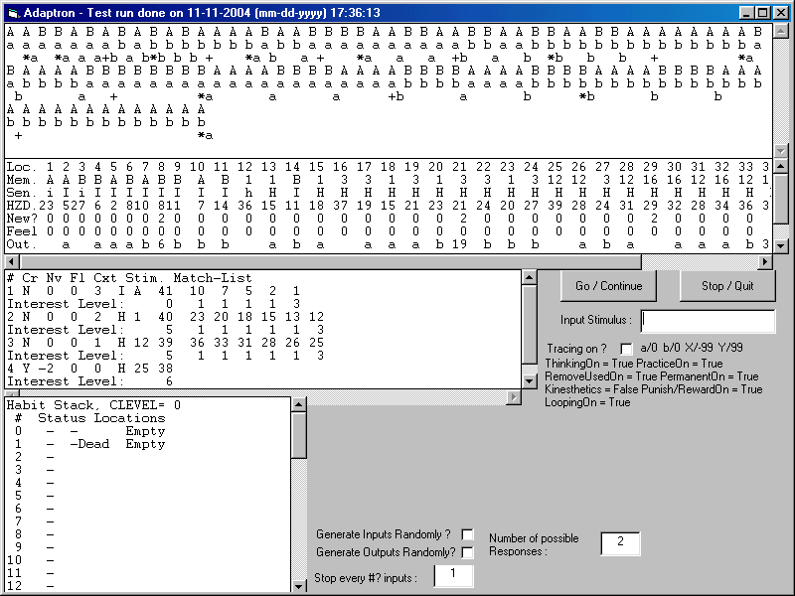This screenshot has width=795, height=596.
Task: Tick the Generate Outputs Randomly checkbox
Action: pyautogui.click(x=467, y=552)
